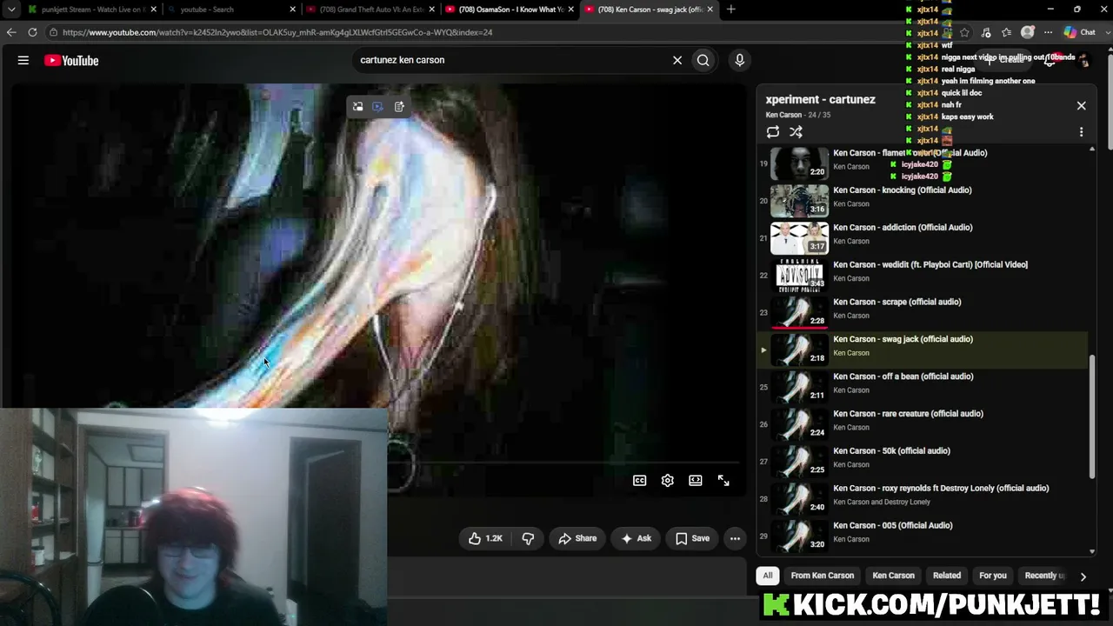Select the Ken Carson swag jack tab
Screen dimensions: 1113x626
click(649, 10)
